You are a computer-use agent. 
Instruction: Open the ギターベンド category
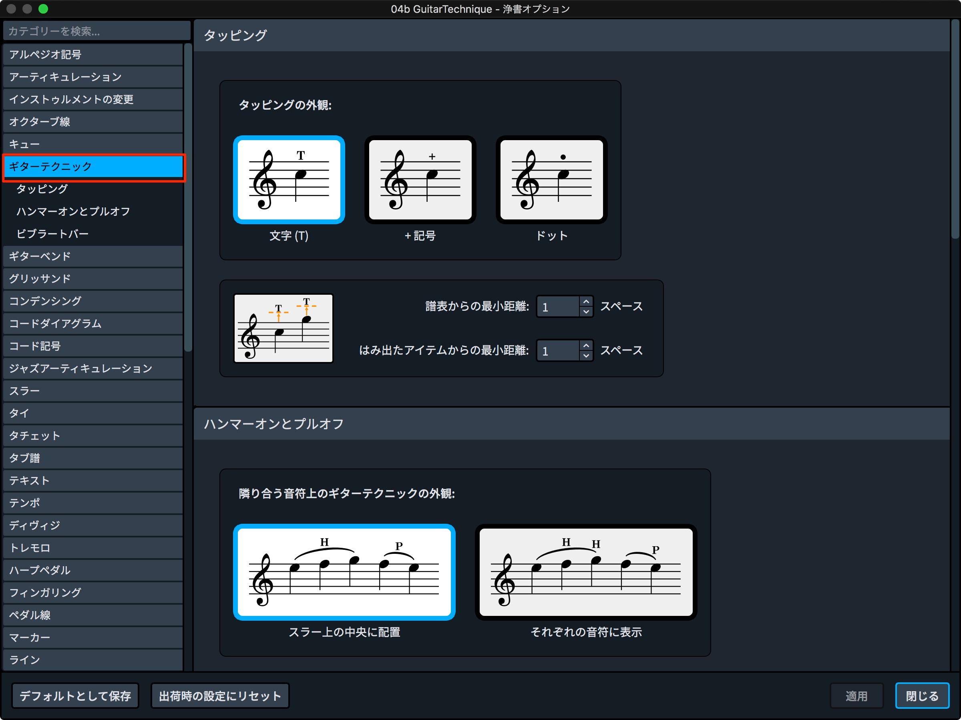coord(92,256)
